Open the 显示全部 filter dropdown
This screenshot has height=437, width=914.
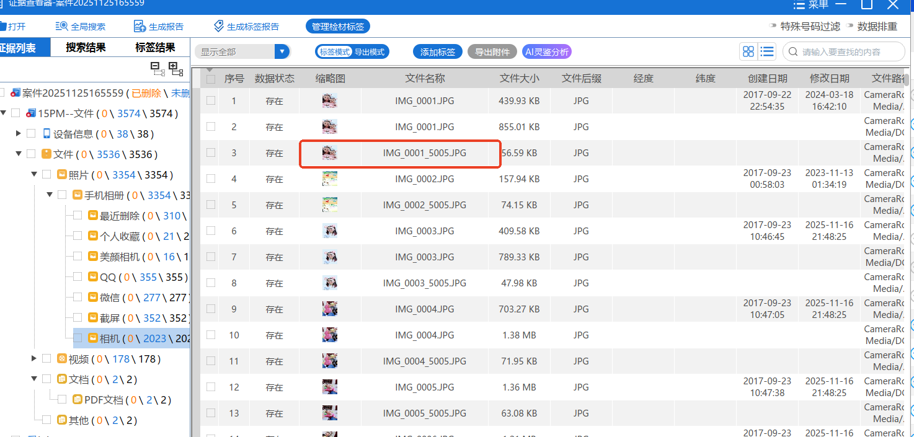pyautogui.click(x=282, y=52)
